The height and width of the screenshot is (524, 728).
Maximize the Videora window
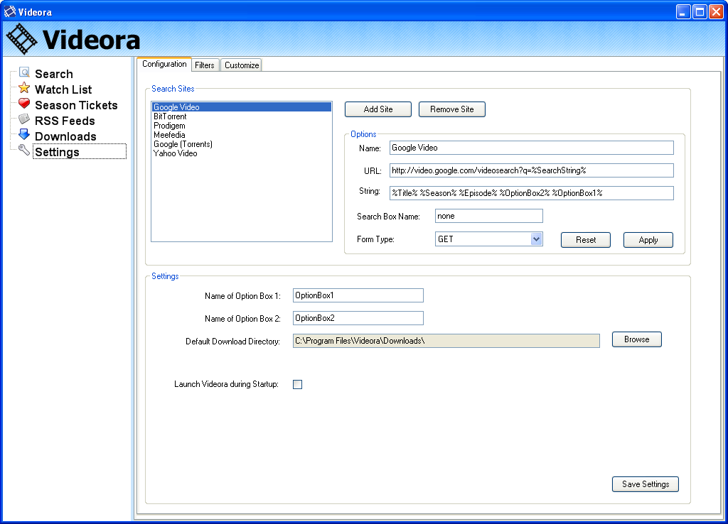(x=700, y=11)
